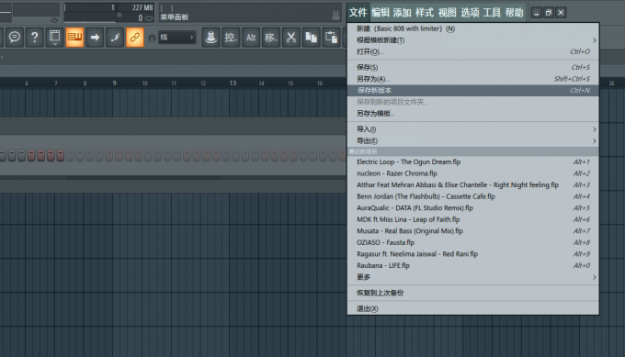Click the paste clipboard icon
625x357 pixels.
click(x=331, y=38)
